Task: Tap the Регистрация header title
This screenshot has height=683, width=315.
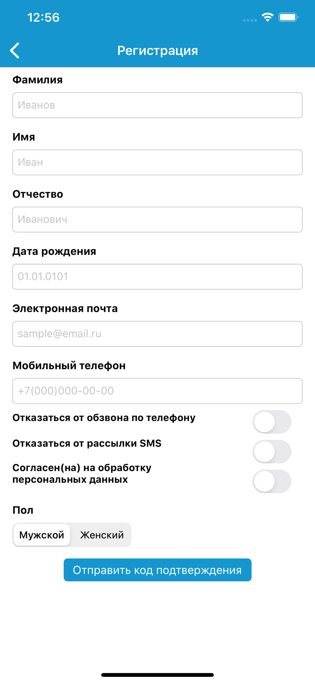Action: (157, 51)
